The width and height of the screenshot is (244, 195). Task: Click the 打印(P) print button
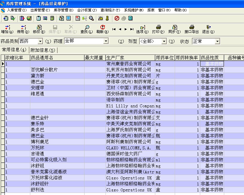tap(158, 29)
